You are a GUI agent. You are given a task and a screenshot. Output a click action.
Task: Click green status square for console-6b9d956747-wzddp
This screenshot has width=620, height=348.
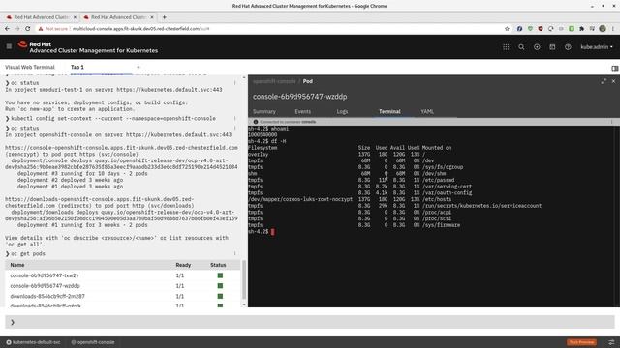pos(220,286)
